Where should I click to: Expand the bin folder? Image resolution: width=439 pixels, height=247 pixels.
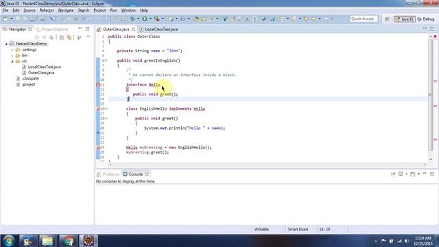pos(12,56)
